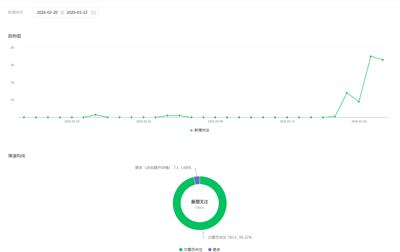
Task: Click the donut center 新增关注 190人 text
Action: (x=200, y=204)
